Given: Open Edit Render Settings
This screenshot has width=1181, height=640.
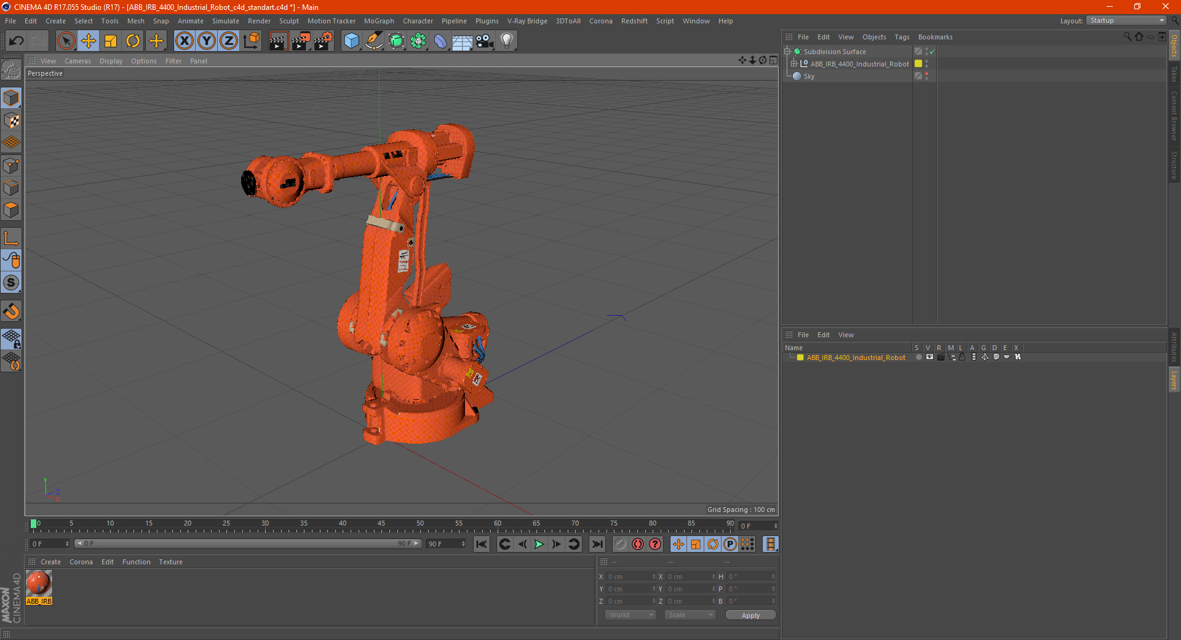Looking at the screenshot, I should point(324,41).
